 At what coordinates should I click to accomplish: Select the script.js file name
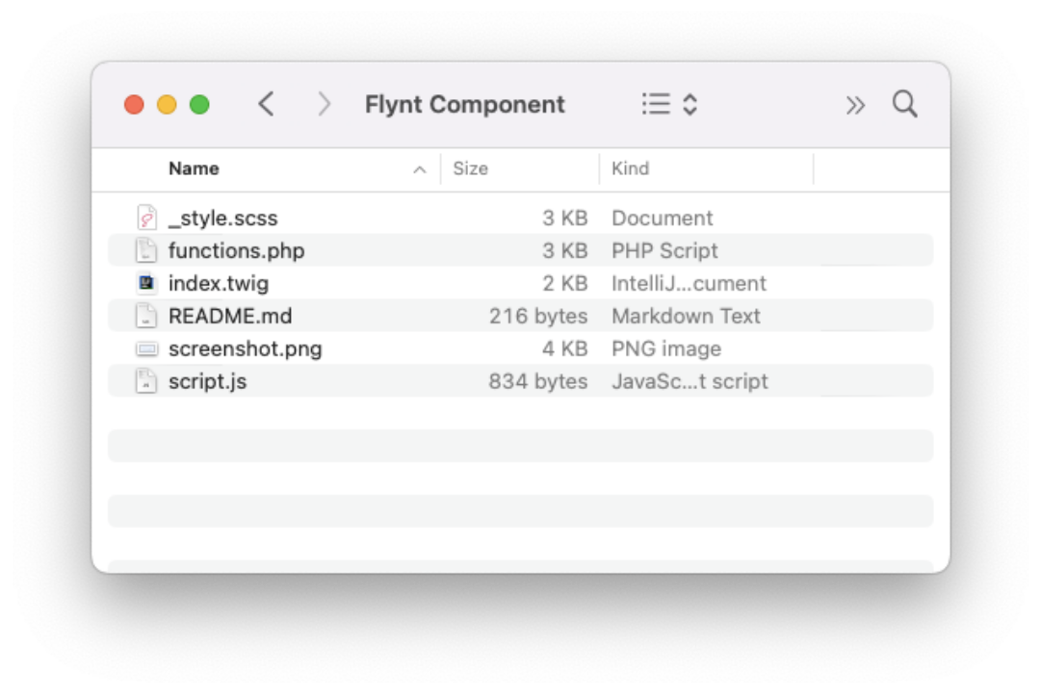tap(208, 382)
